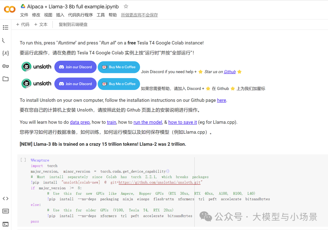Image resolution: width=328 pixels, height=230 pixels.
Task: Run the %%capture code cell
Action: pos(23,160)
